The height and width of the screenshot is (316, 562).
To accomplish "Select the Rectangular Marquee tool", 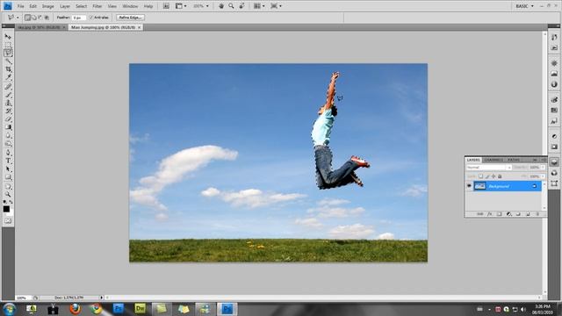I will pos(8,45).
